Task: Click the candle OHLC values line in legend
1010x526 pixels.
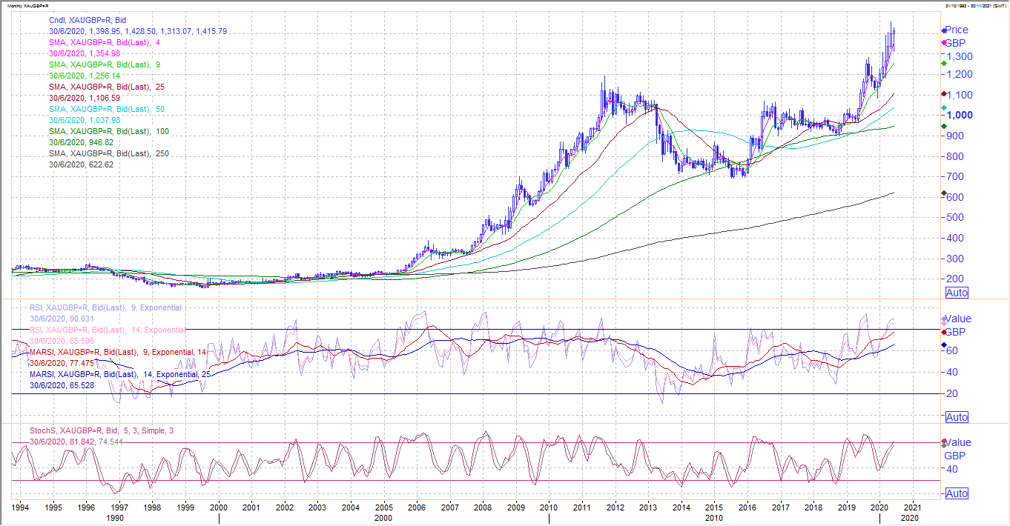Action: click(x=138, y=31)
